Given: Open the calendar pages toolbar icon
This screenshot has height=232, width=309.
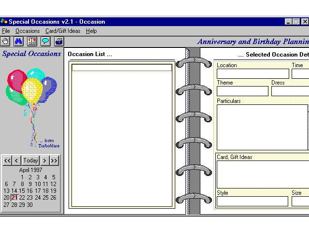Looking at the screenshot, I should 32,41.
